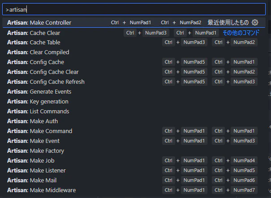
Task: Run Artisan: Config Cache Refresh
Action: click(x=134, y=82)
